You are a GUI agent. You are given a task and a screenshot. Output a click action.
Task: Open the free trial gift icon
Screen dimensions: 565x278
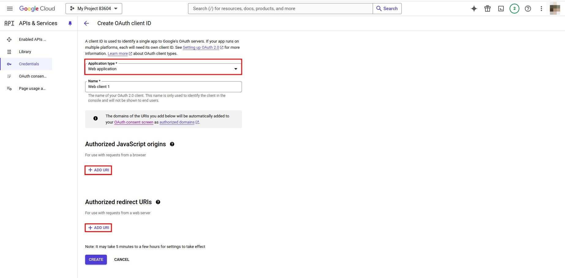click(x=487, y=8)
